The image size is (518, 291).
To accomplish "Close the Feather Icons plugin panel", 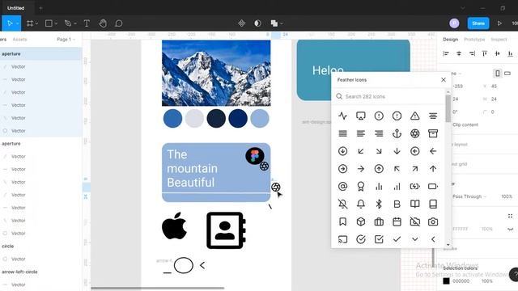I will [x=444, y=80].
